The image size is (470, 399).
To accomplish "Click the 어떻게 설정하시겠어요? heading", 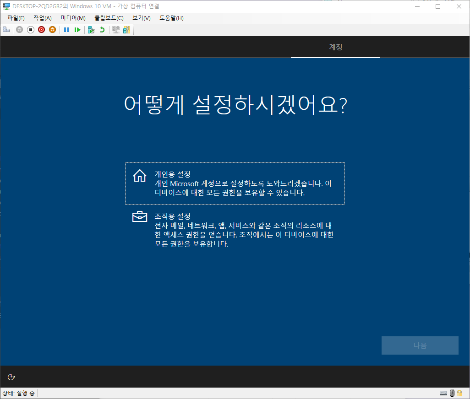I will point(235,105).
